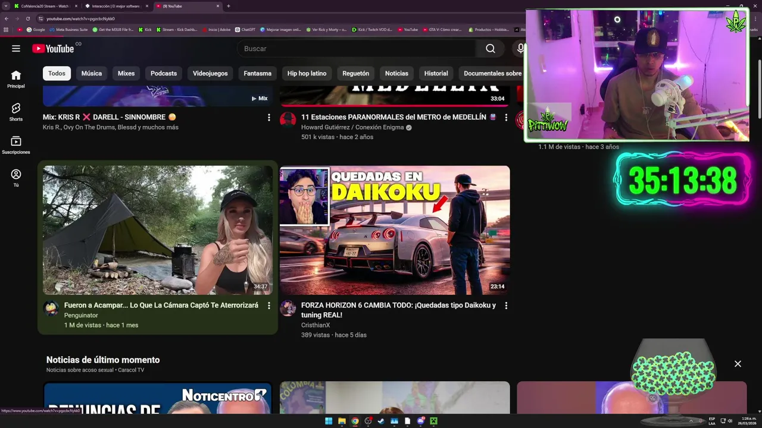Open the Tú profile section
762x428 pixels.
[x=16, y=178]
